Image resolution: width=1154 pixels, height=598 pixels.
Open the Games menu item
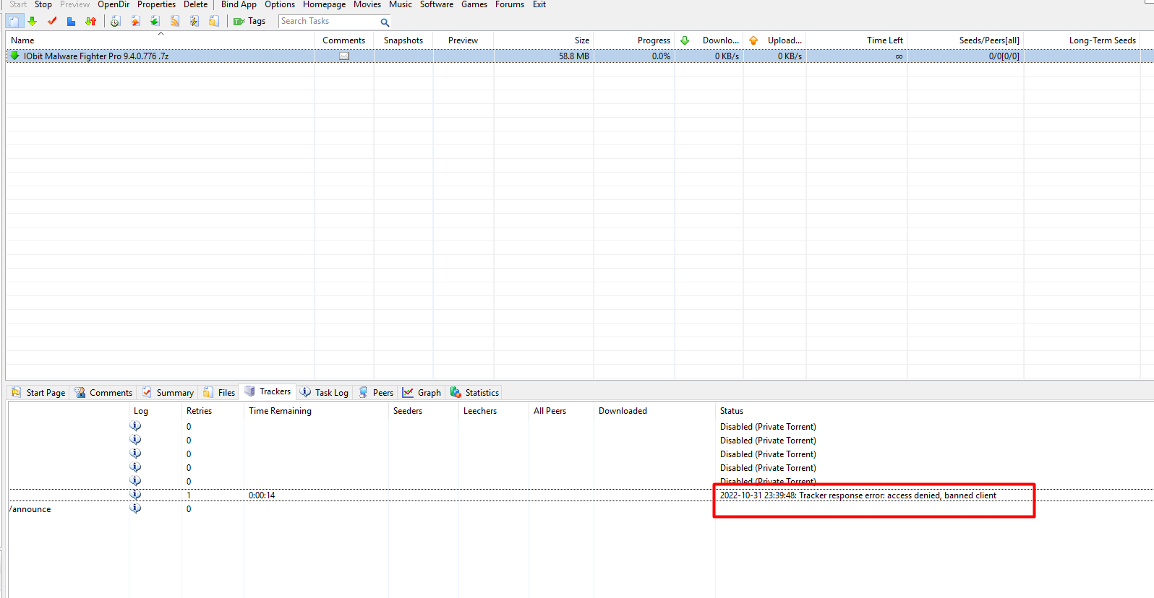tap(474, 4)
